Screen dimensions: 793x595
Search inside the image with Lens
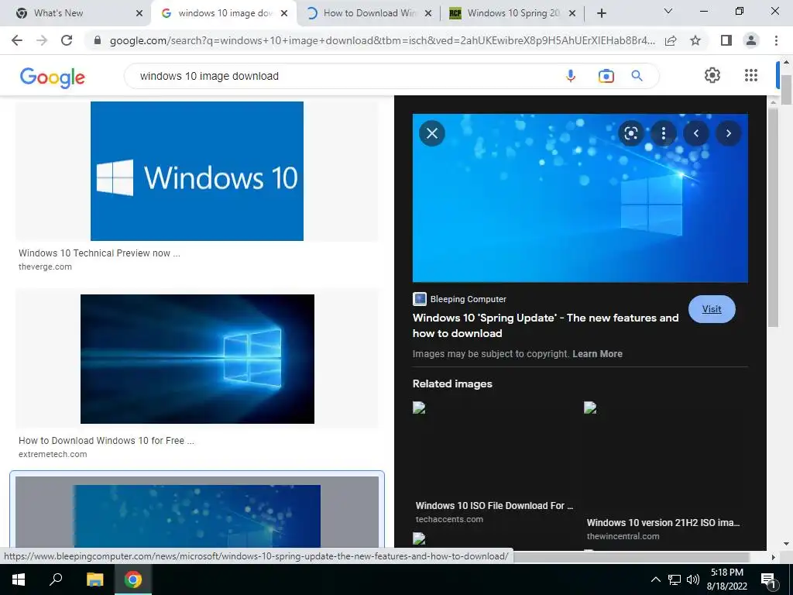pos(630,133)
